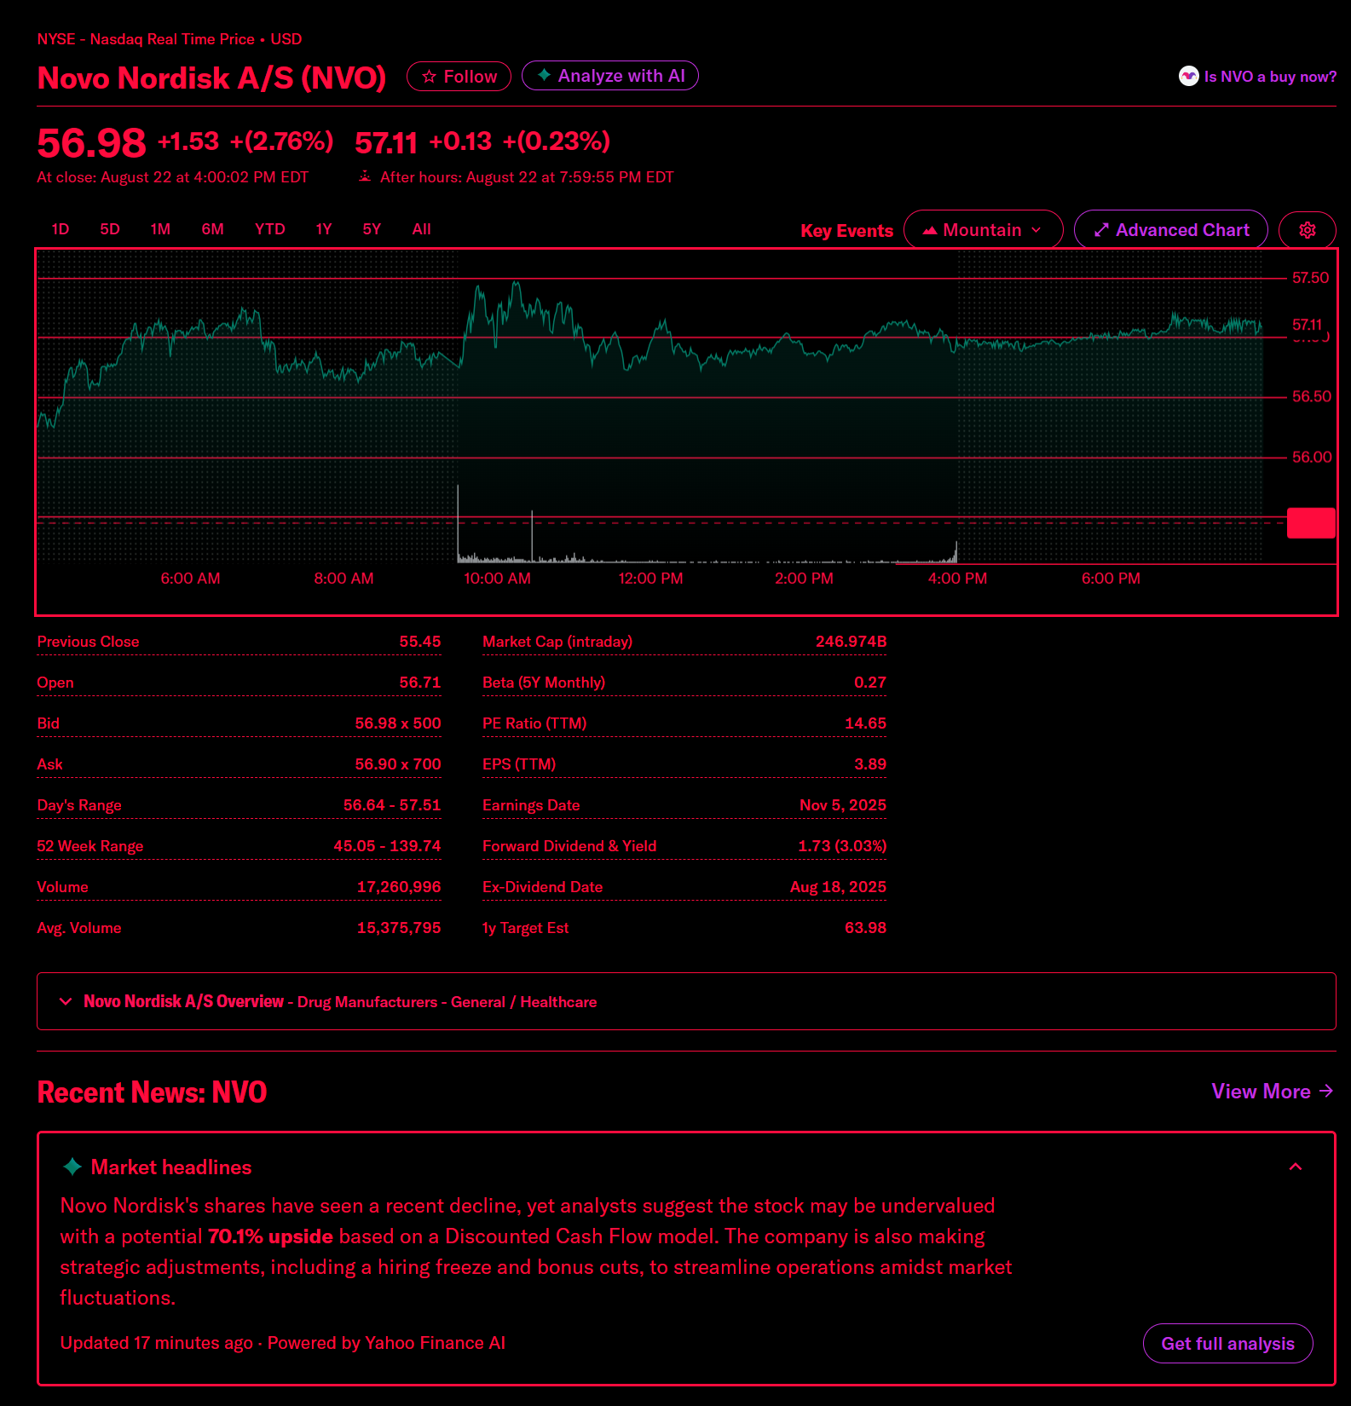1351x1406 pixels.
Task: Click the Bid label
Action: 49,723
